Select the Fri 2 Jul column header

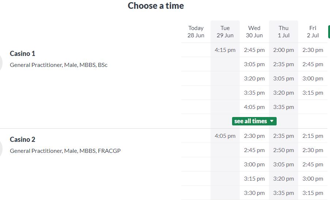coord(313,32)
